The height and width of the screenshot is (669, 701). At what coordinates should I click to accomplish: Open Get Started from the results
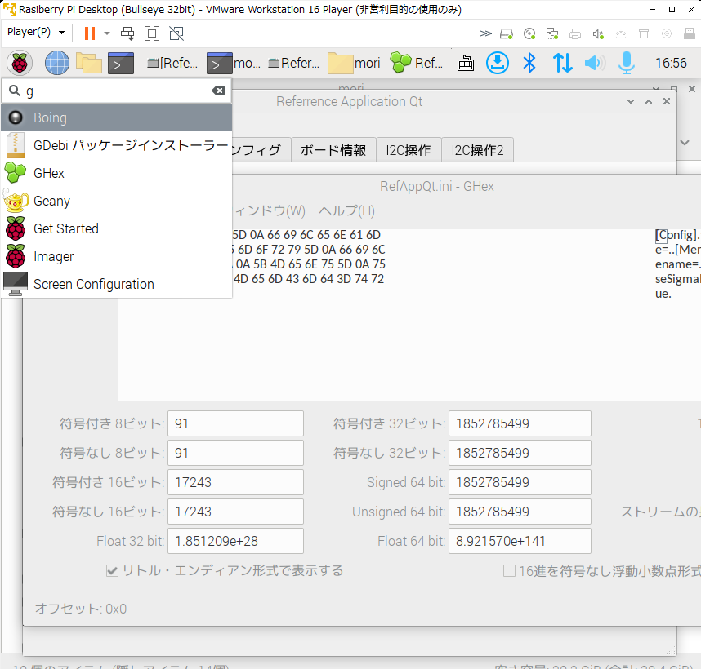[x=117, y=228]
